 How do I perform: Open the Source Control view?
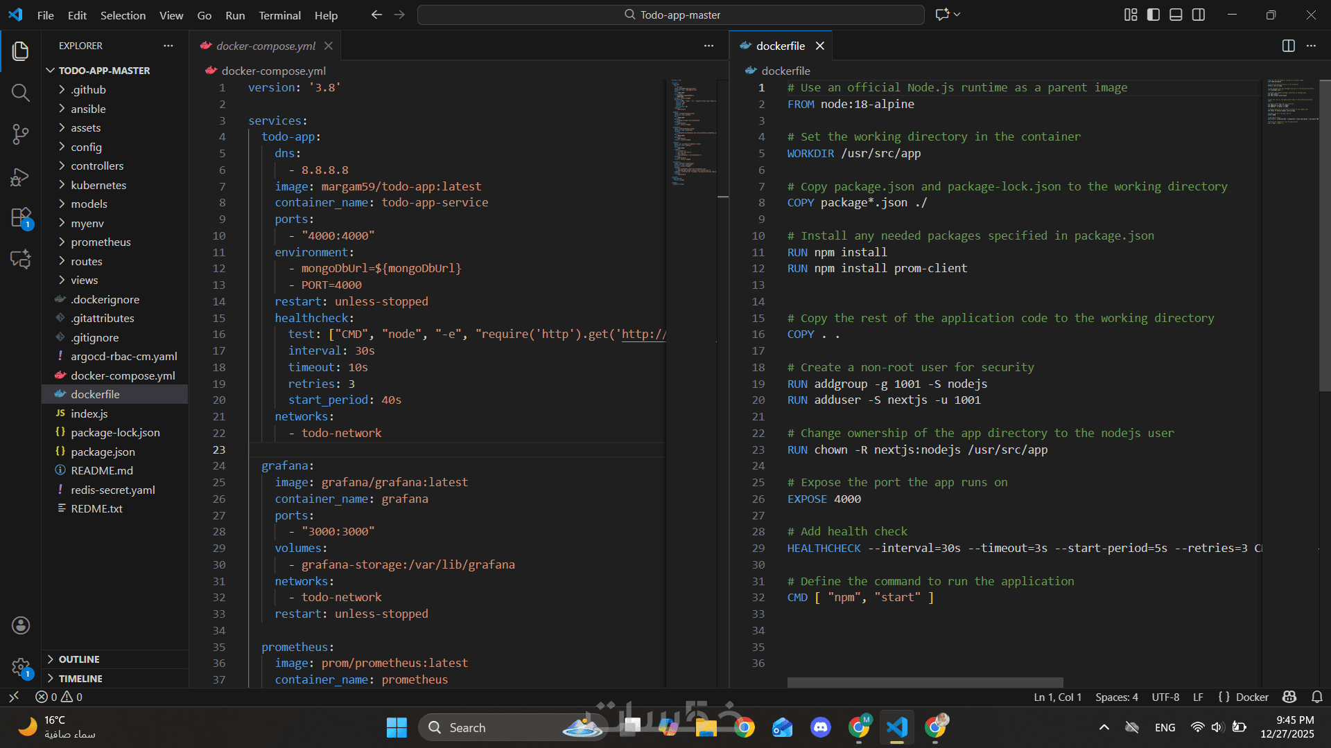21,134
